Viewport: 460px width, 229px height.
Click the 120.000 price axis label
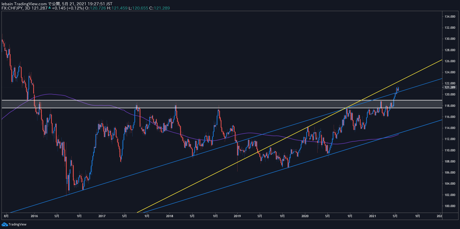450,94
